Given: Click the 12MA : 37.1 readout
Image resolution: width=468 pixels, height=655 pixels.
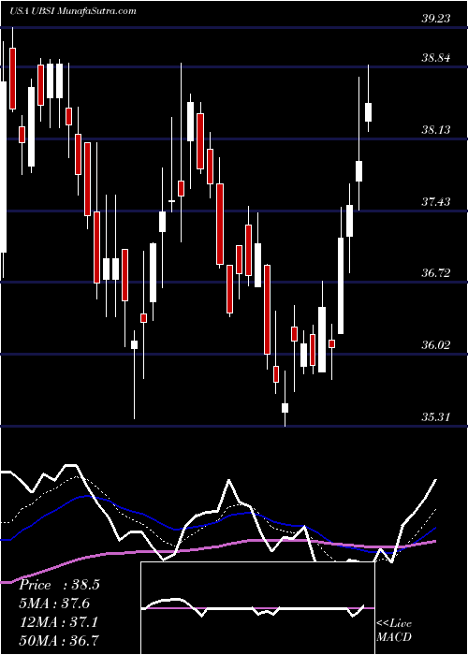Looking at the screenshot, I should click(59, 622).
